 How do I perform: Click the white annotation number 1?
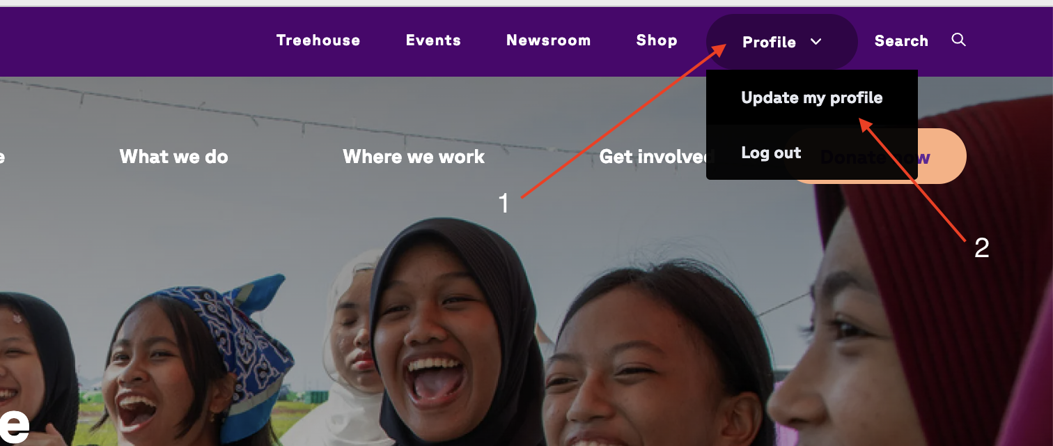504,203
